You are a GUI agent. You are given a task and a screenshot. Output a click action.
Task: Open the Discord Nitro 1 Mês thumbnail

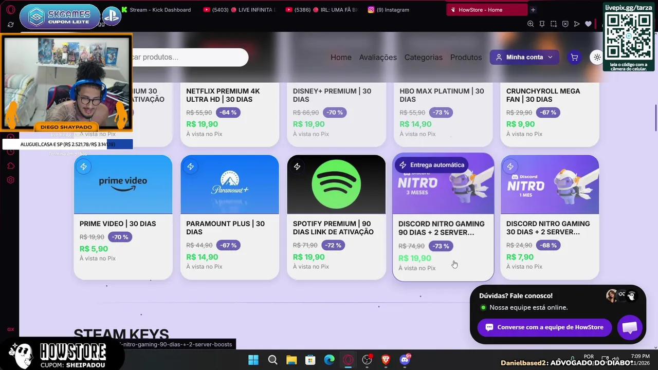pyautogui.click(x=550, y=184)
